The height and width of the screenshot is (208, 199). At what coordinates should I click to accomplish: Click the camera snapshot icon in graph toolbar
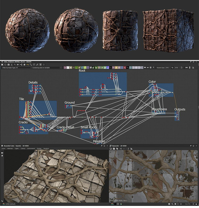[x=8, y=65]
